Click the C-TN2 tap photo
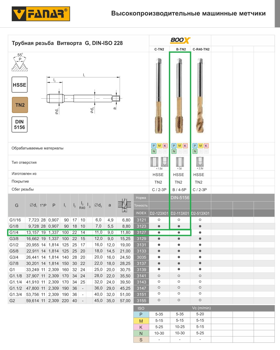This screenshot has width=280, height=350. click(x=159, y=96)
